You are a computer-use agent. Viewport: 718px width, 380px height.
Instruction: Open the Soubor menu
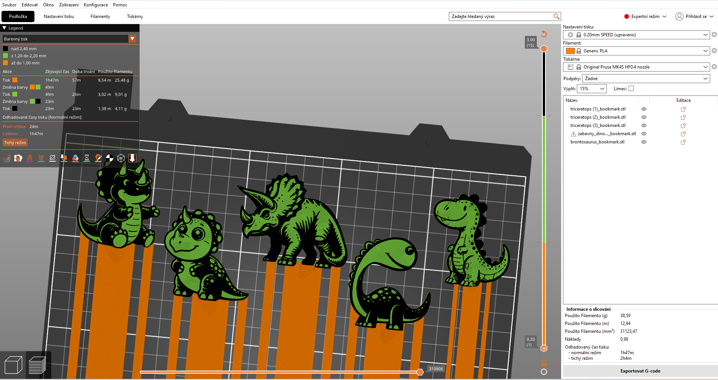(9, 4)
